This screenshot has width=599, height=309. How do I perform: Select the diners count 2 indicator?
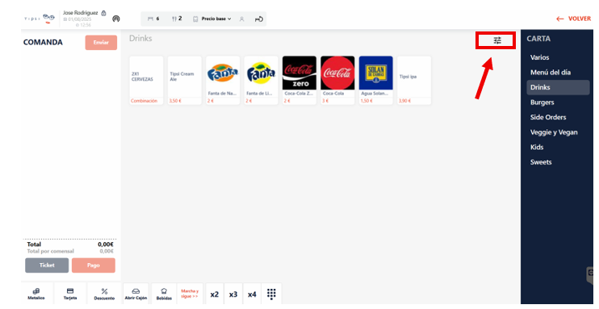177,19
